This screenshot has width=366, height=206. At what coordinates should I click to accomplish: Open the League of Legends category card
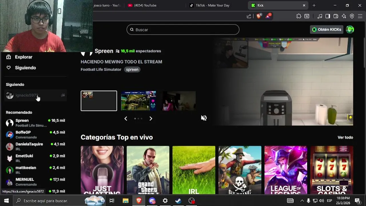point(286,170)
